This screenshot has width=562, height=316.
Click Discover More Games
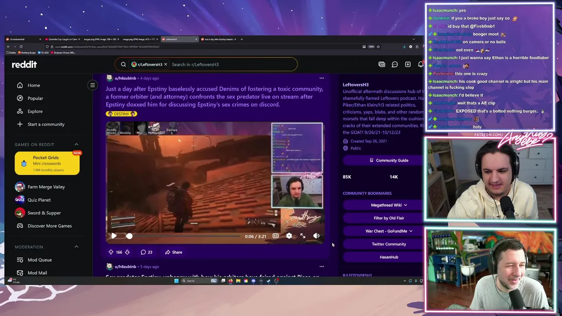tap(50, 226)
